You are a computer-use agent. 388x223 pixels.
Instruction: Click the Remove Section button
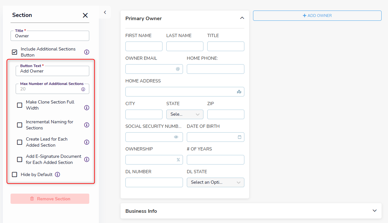point(50,199)
